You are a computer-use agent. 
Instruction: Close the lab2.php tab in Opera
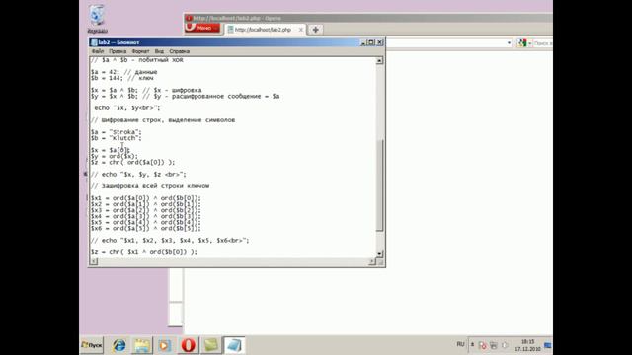(300, 30)
